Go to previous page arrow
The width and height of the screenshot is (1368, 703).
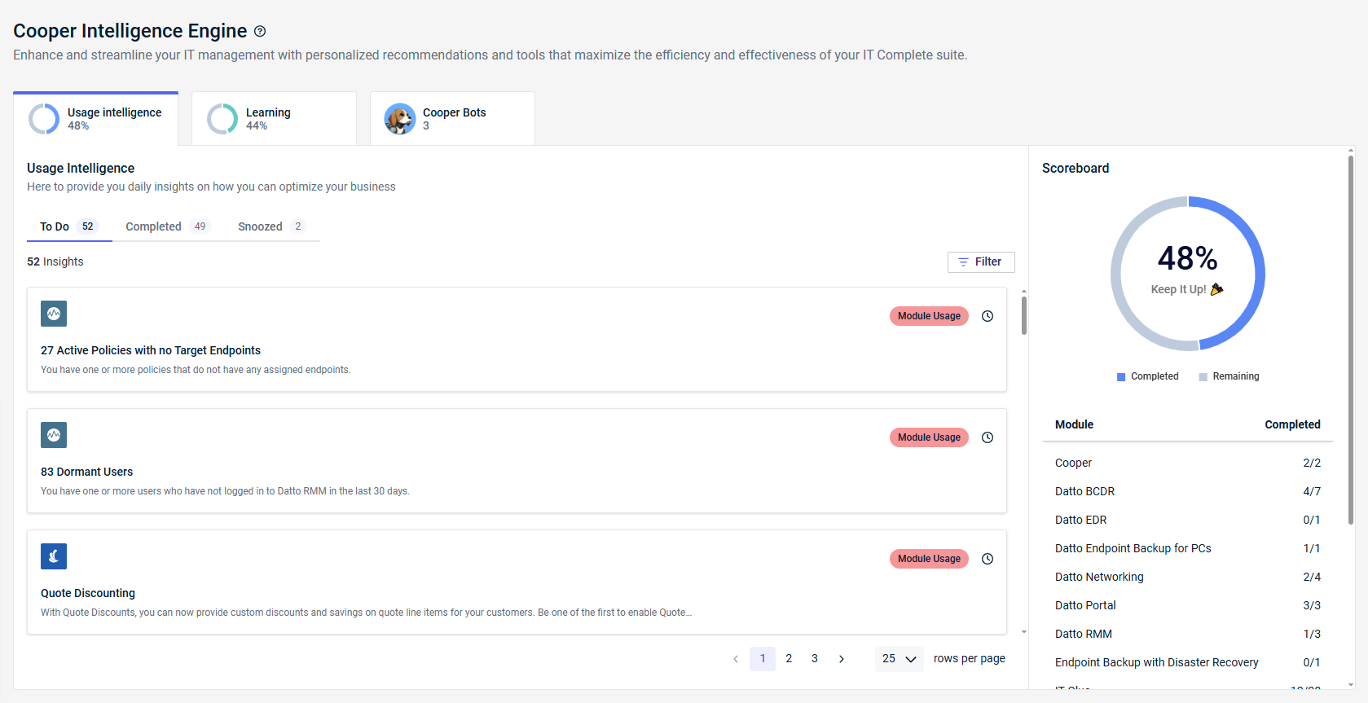(x=736, y=659)
